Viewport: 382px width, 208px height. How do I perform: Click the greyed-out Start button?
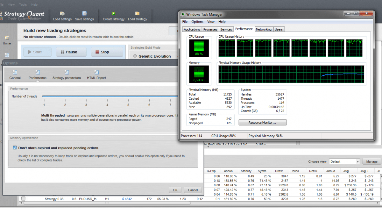point(37,52)
